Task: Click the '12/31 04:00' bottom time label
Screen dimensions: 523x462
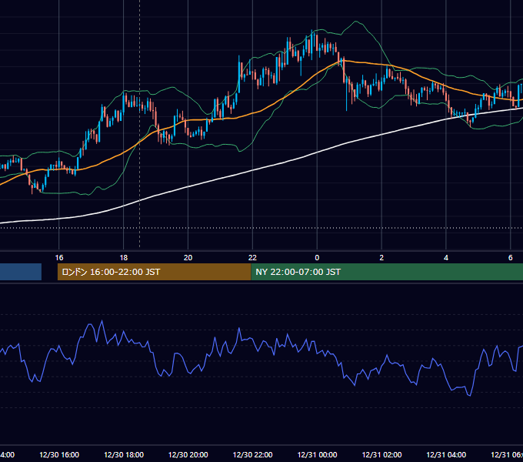Action: (x=446, y=454)
